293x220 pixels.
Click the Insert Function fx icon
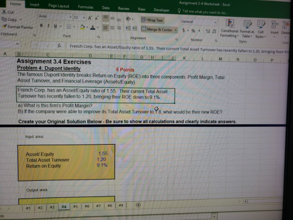(x=59, y=46)
